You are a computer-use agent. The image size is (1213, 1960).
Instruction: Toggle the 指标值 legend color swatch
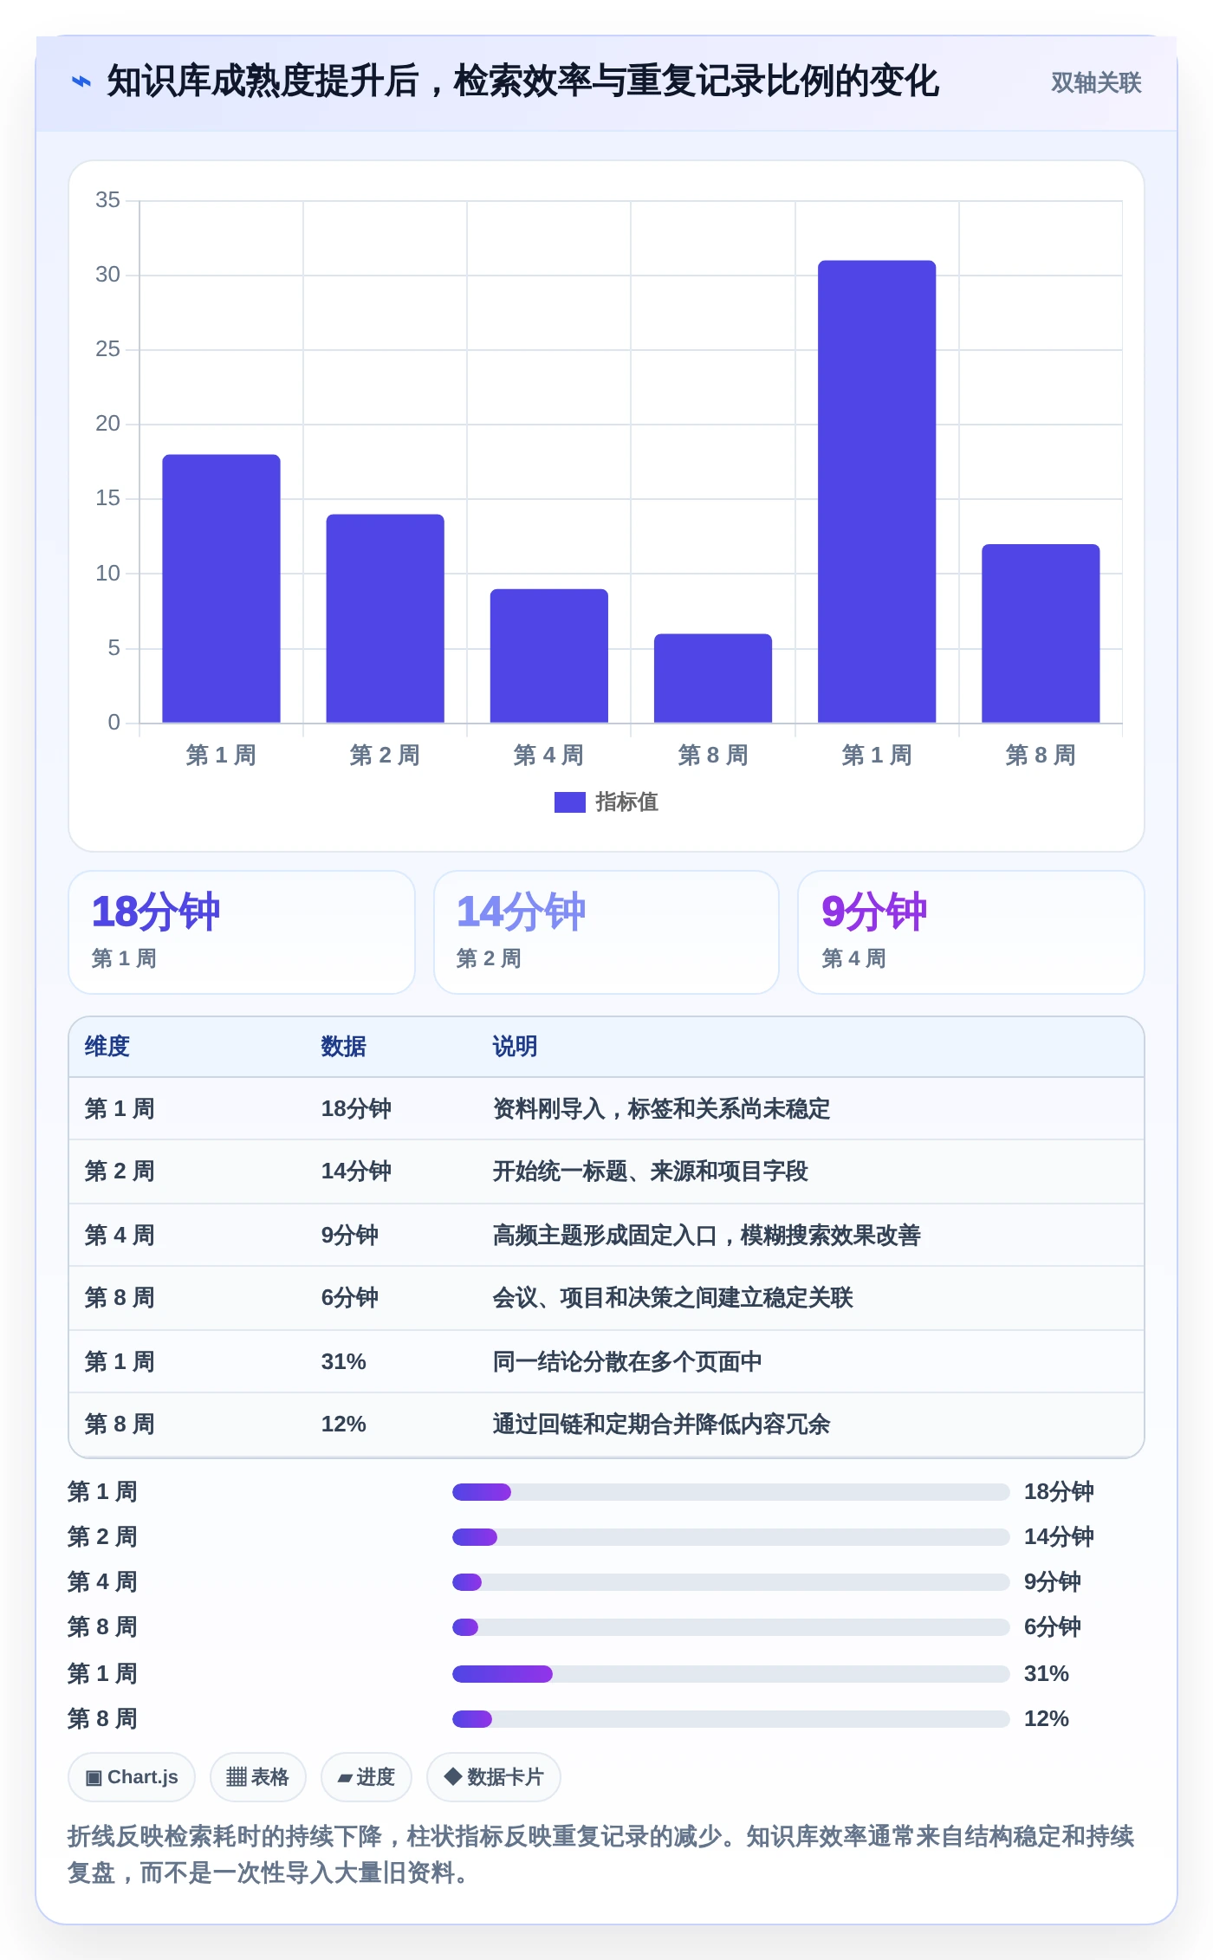click(569, 802)
